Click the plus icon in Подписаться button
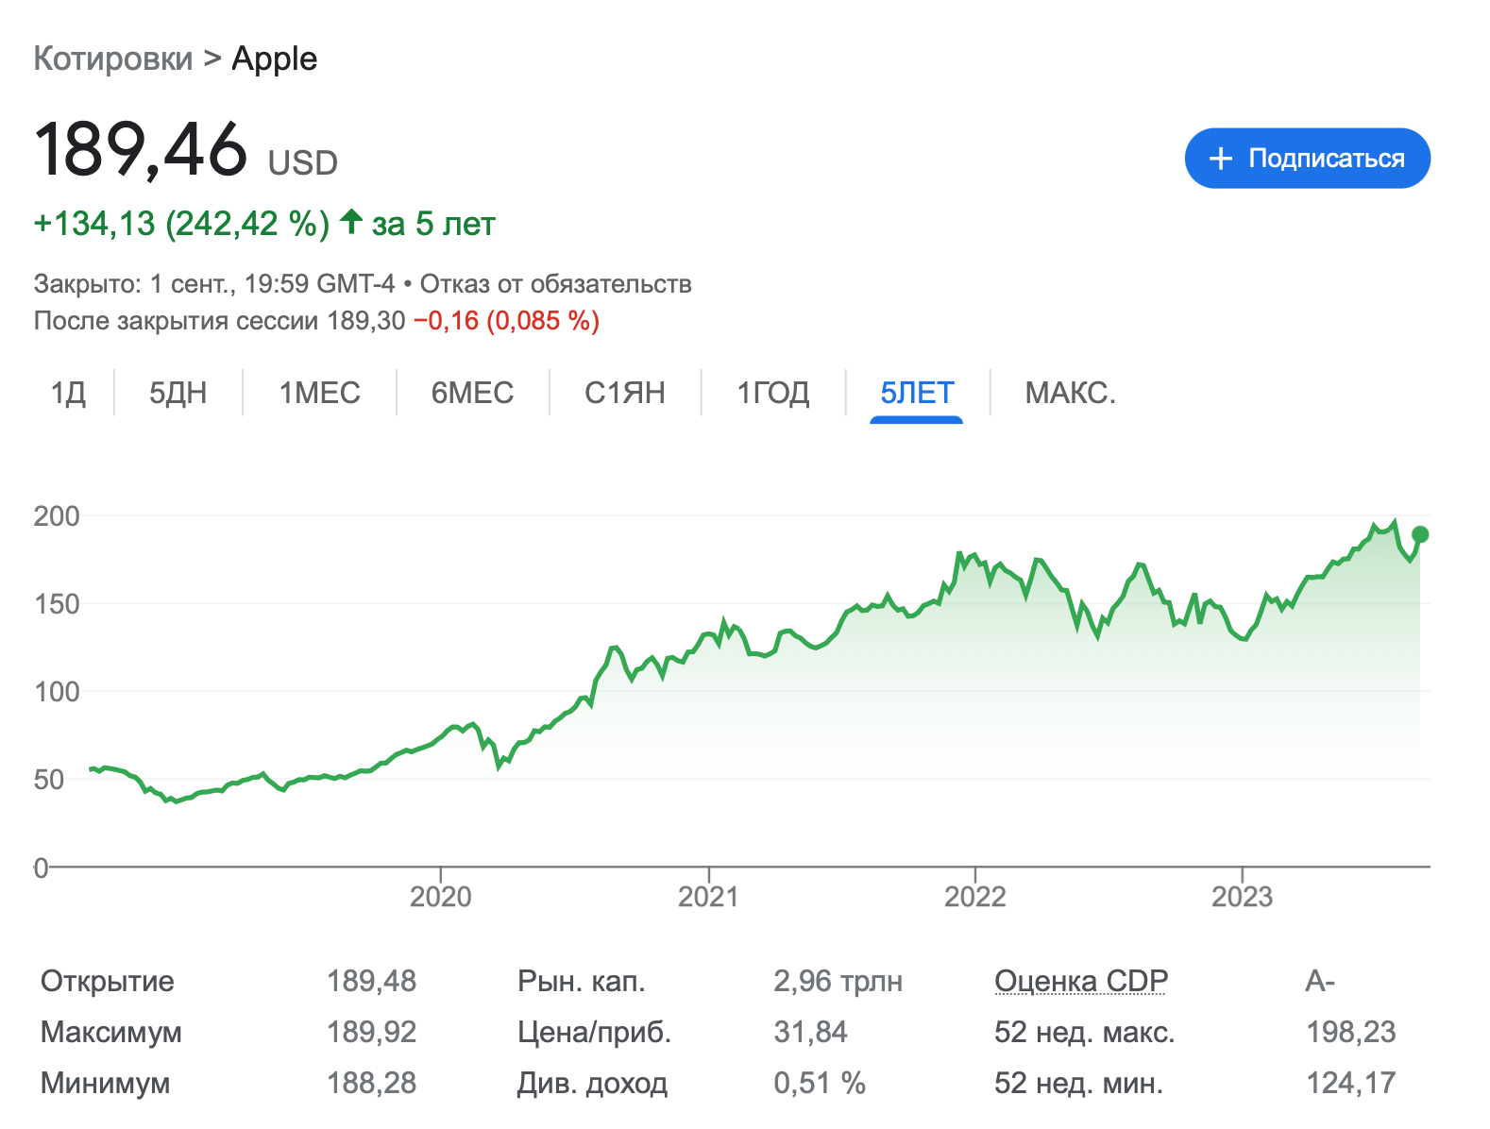 pos(1221,159)
